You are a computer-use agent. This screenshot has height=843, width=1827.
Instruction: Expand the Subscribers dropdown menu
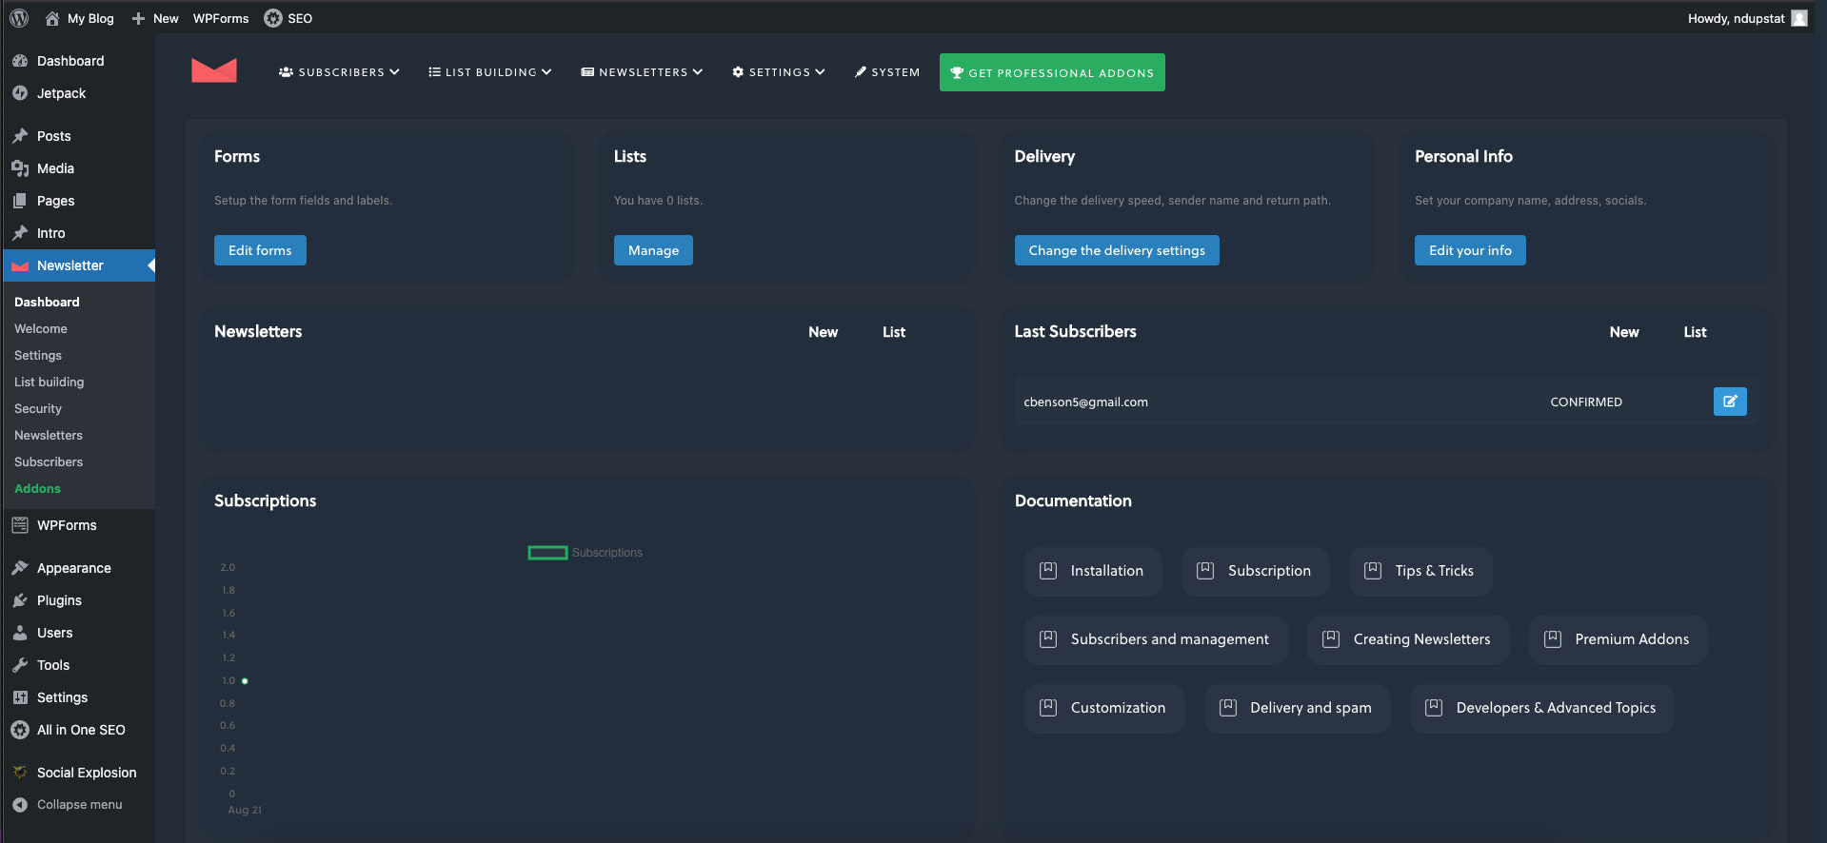pos(339,72)
